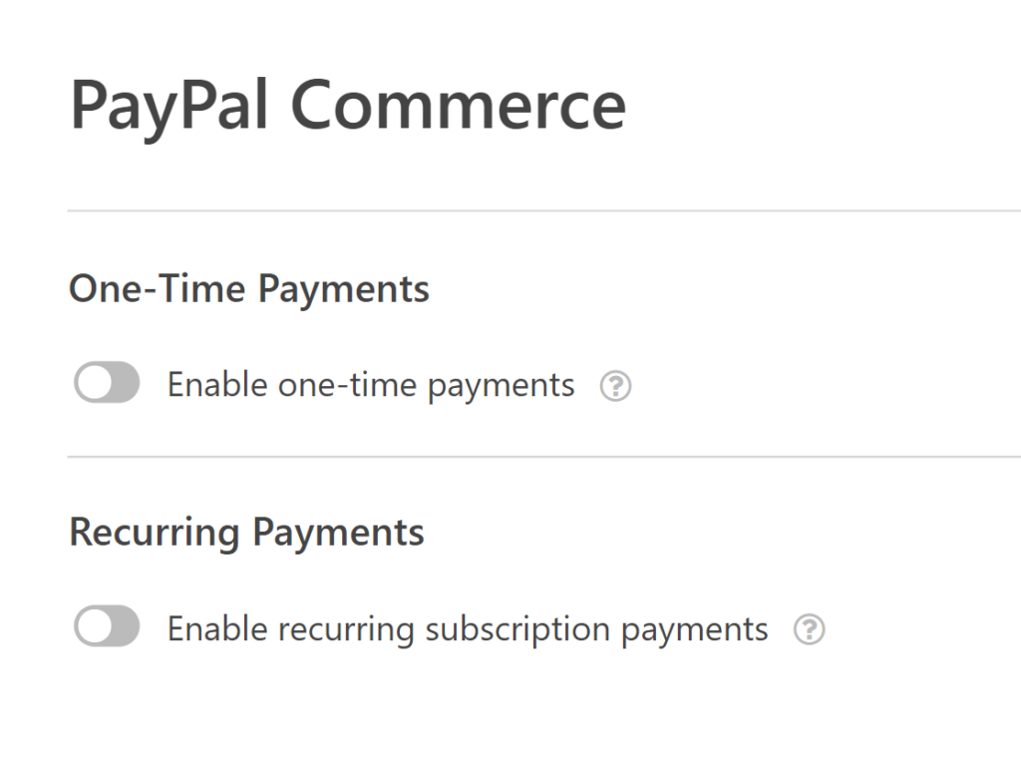Flip the toggle under Recurring Payments heading
The height and width of the screenshot is (764, 1021).
pyautogui.click(x=107, y=626)
